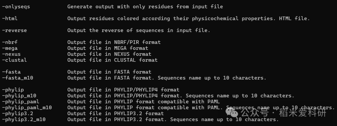Image resolution: width=337 pixels, height=126 pixels.
Task: Click the "Output file in CLUSTAL format" line
Action: (112, 60)
